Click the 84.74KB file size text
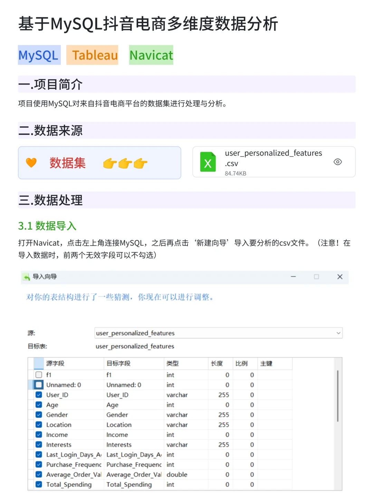 (x=236, y=173)
